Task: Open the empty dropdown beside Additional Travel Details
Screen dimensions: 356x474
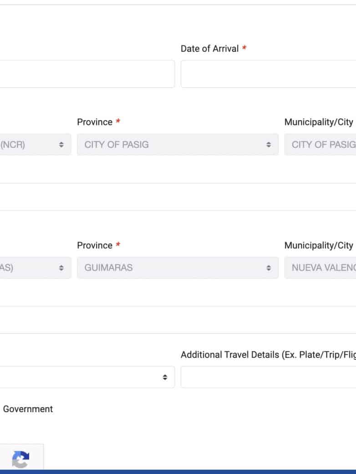Action: (x=86, y=377)
